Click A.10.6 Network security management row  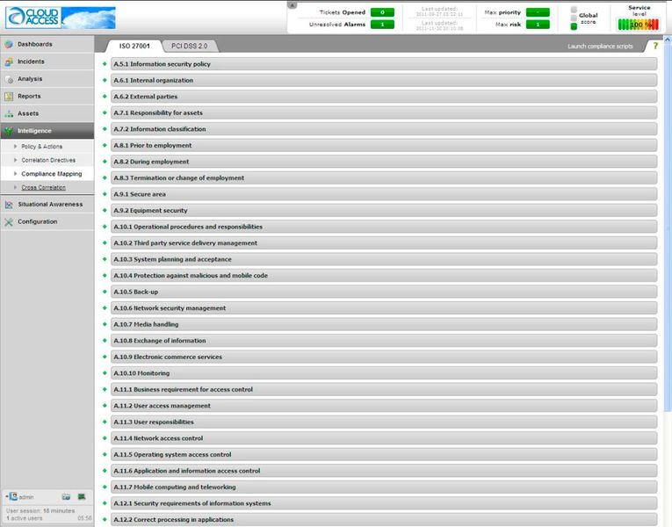(384, 308)
